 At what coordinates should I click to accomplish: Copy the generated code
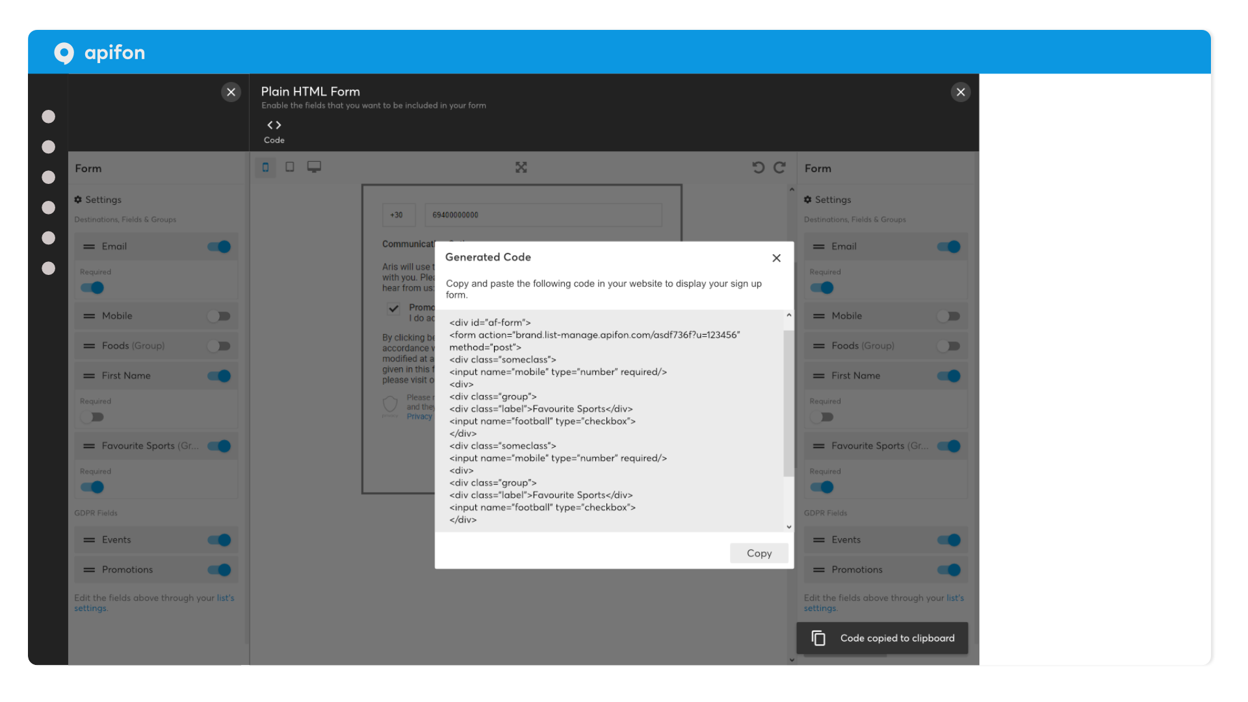[x=759, y=553]
